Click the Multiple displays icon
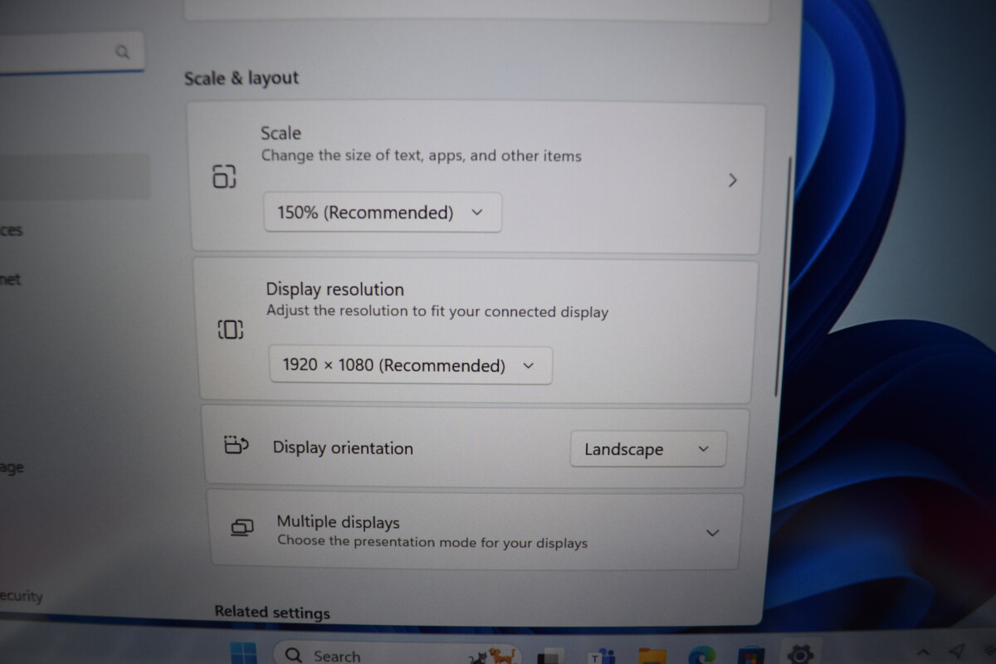 (x=242, y=528)
